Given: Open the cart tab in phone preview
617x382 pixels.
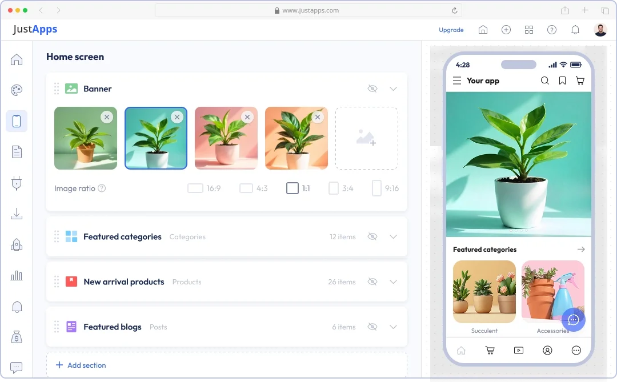Looking at the screenshot, I should [x=490, y=351].
